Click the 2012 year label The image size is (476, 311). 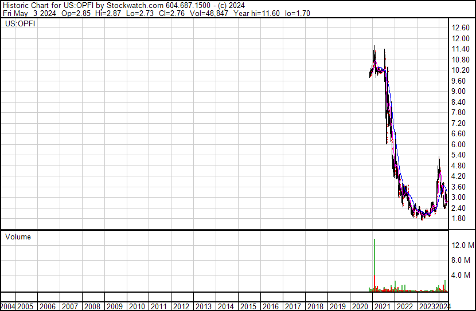pyautogui.click(x=181, y=306)
